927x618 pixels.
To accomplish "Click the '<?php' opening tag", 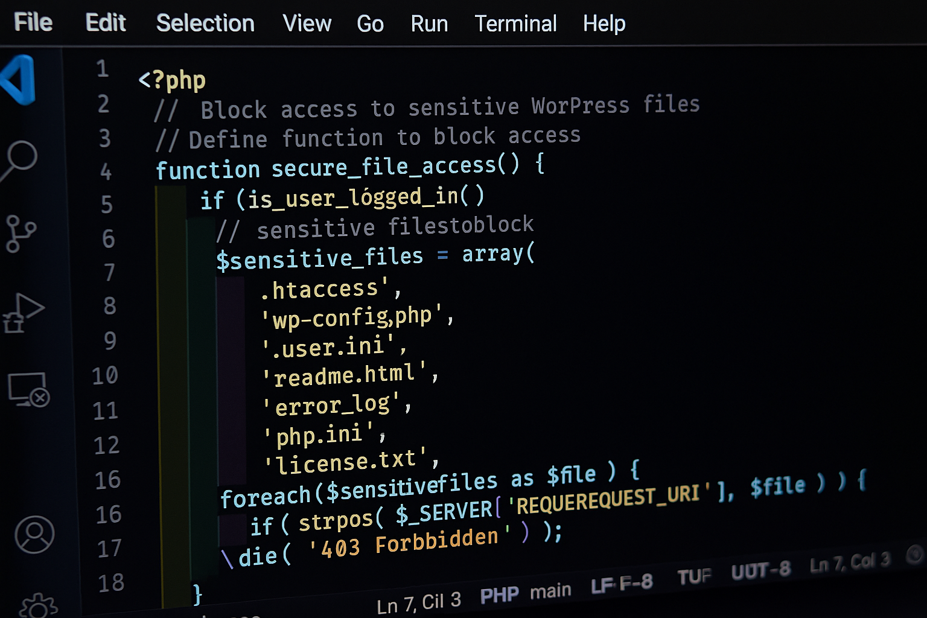I will tap(172, 80).
